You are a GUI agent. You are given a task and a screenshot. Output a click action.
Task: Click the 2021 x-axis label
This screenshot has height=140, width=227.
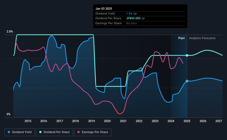(123, 121)
